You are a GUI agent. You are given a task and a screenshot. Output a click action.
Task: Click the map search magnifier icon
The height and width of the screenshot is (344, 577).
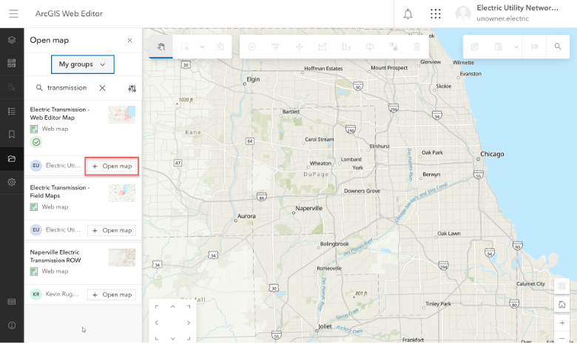(x=558, y=47)
